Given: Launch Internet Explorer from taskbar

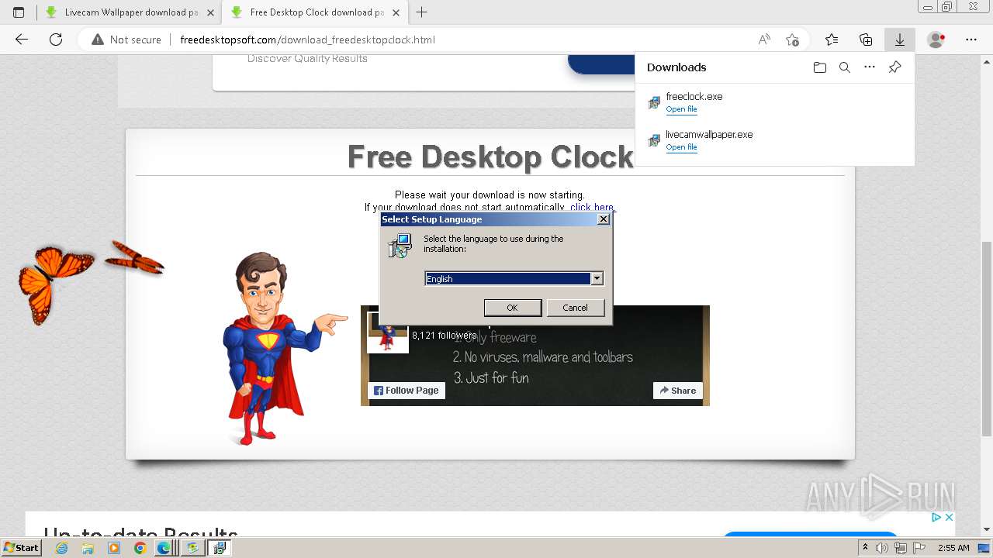Looking at the screenshot, I should (x=61, y=548).
